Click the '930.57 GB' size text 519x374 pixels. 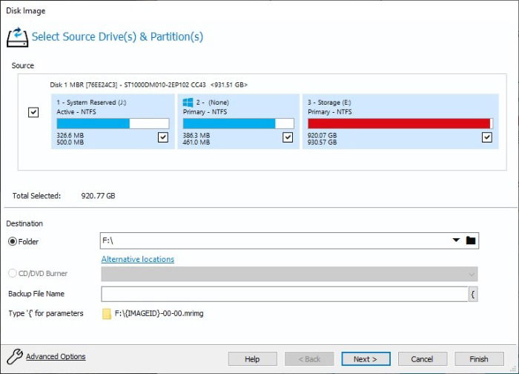[322, 142]
